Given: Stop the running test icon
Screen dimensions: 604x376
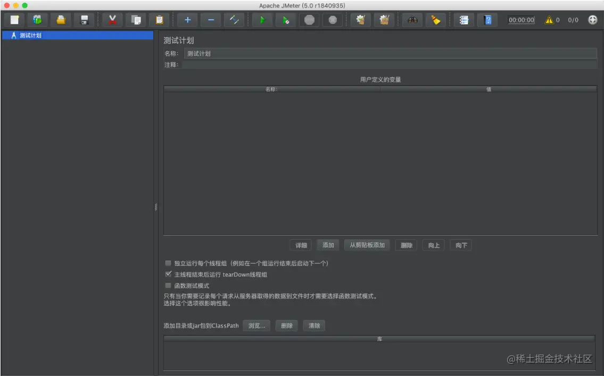Looking at the screenshot, I should point(309,20).
